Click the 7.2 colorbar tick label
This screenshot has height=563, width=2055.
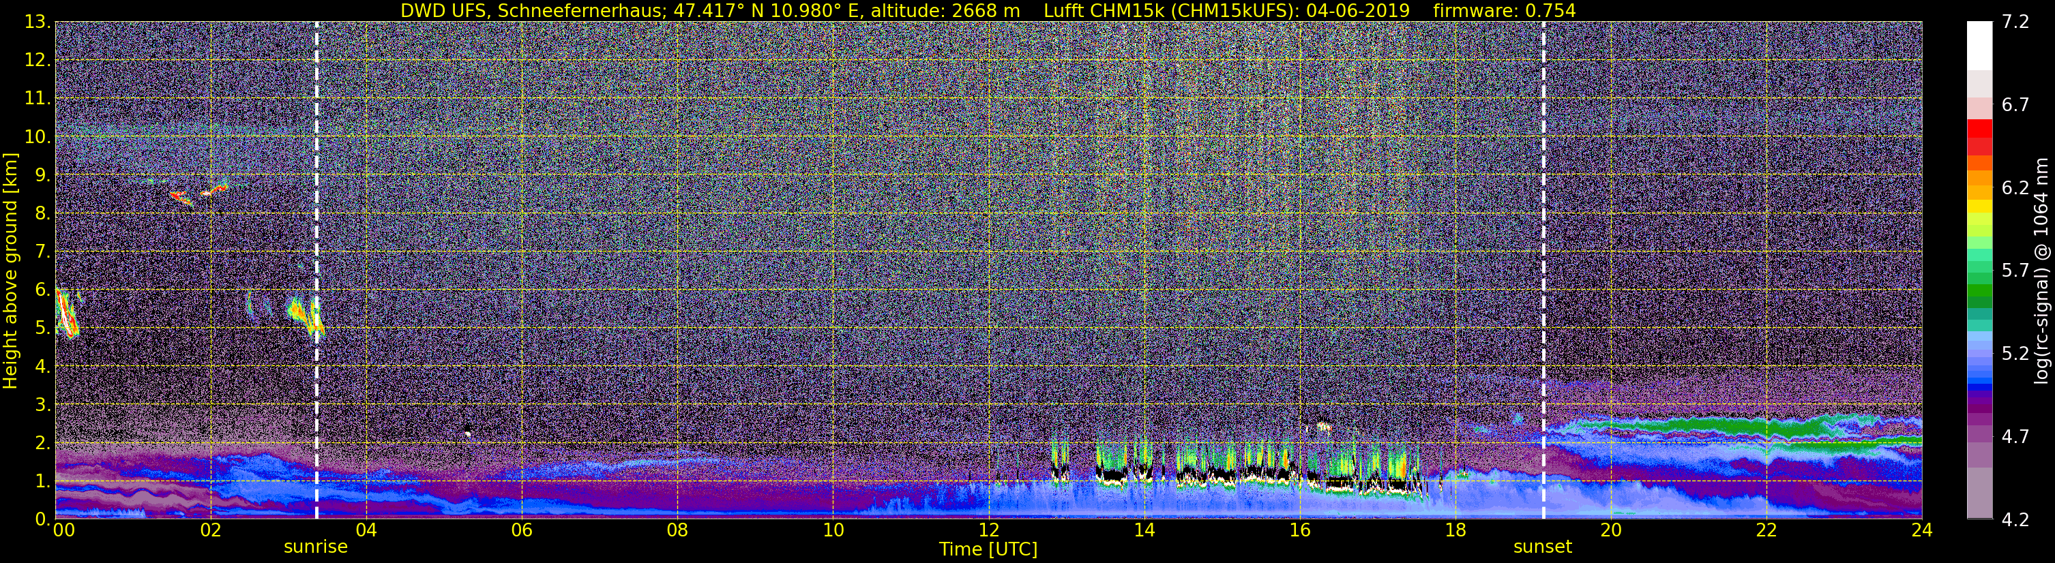[x=2015, y=22]
